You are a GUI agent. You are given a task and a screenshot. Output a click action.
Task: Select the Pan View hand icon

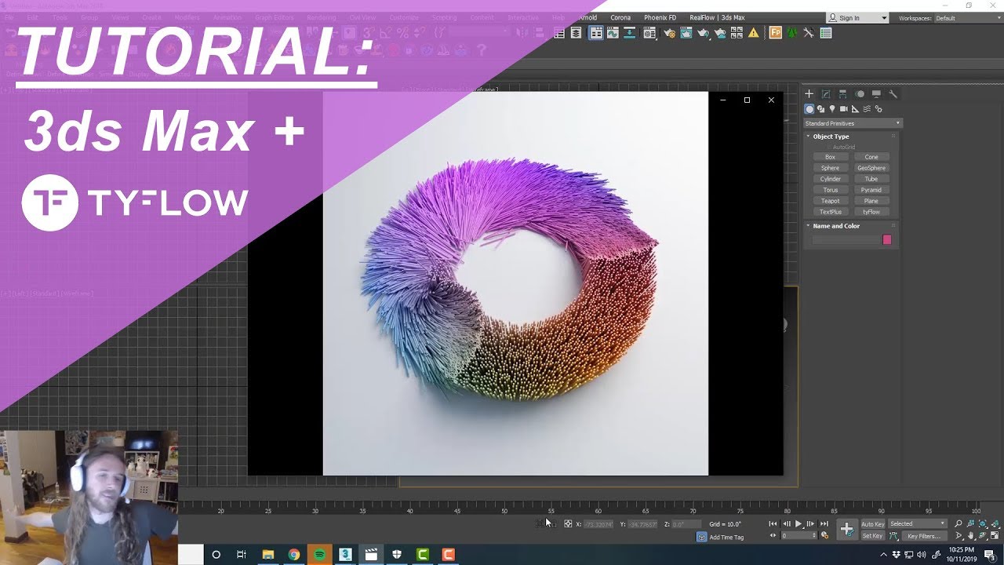[x=970, y=535]
